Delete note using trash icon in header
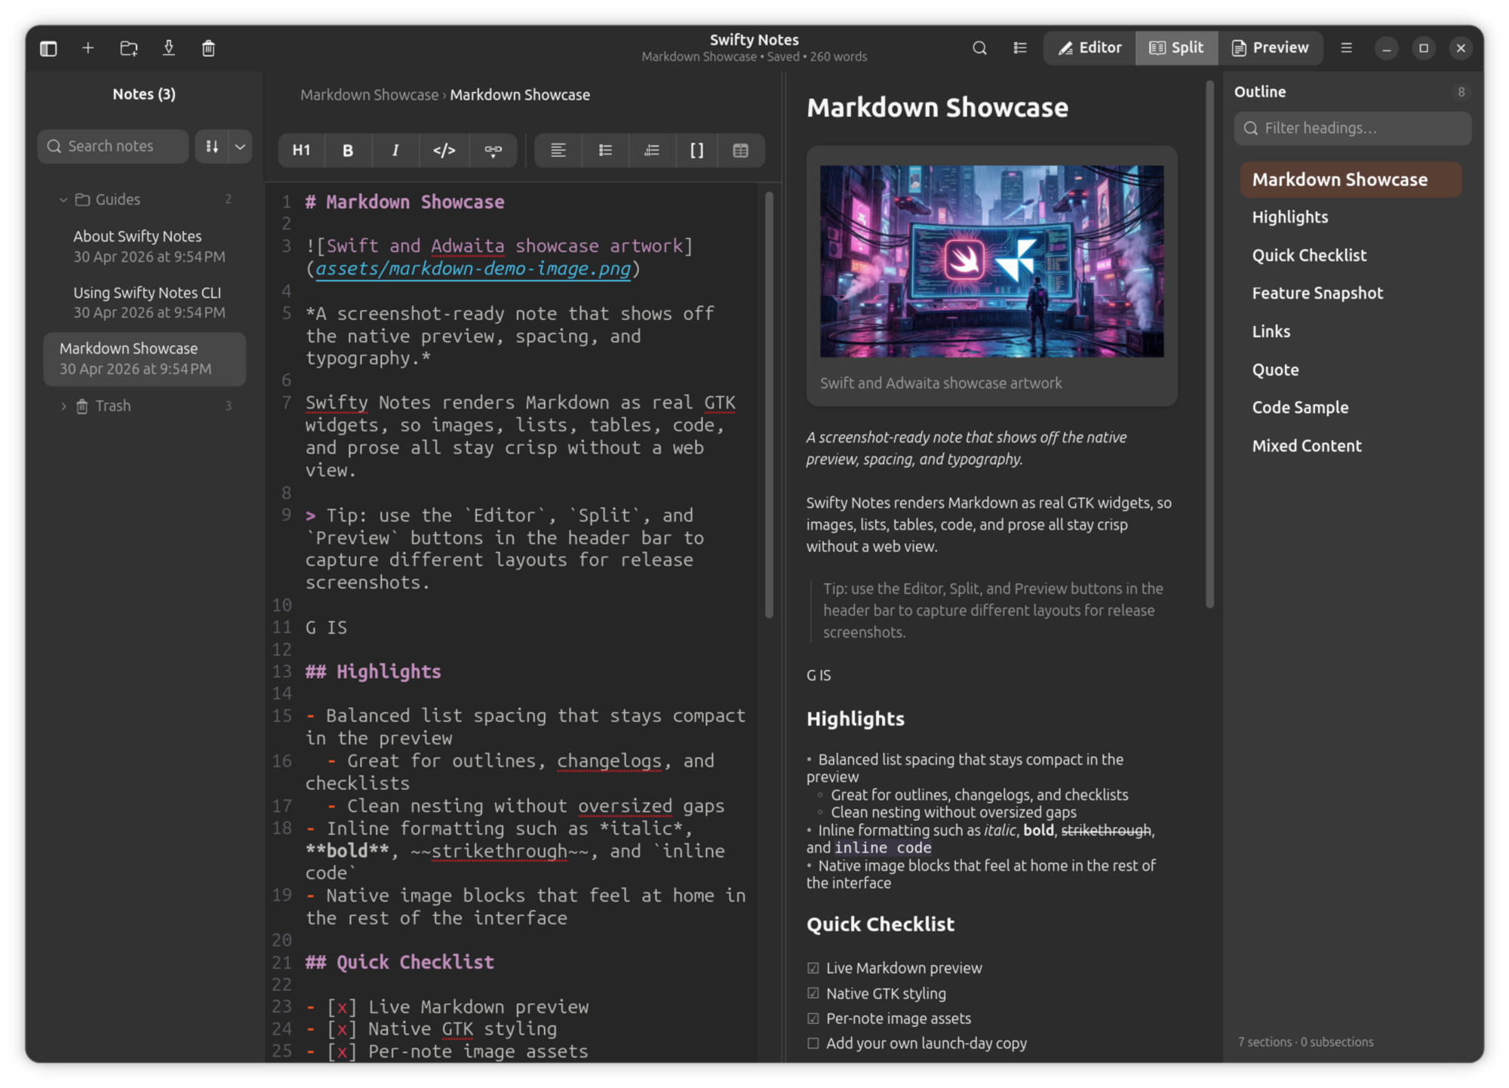 click(209, 48)
